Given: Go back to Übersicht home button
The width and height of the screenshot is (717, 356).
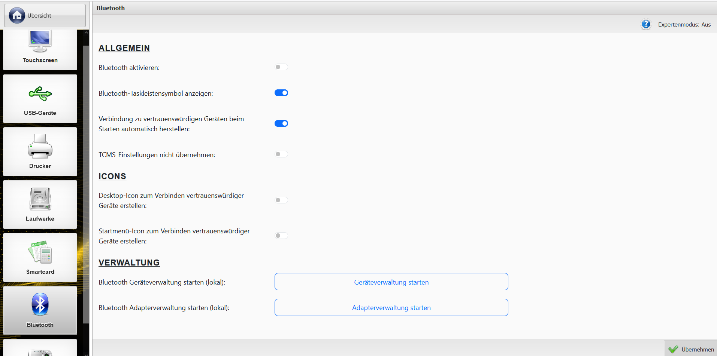Looking at the screenshot, I should pyautogui.click(x=45, y=15).
